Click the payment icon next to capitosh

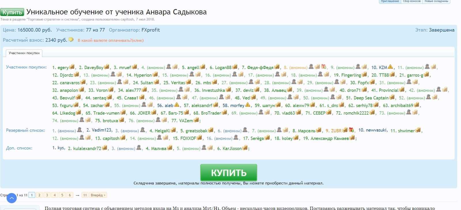click(x=123, y=138)
